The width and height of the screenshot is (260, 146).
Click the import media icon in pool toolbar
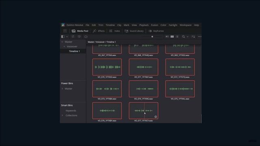coord(73,36)
